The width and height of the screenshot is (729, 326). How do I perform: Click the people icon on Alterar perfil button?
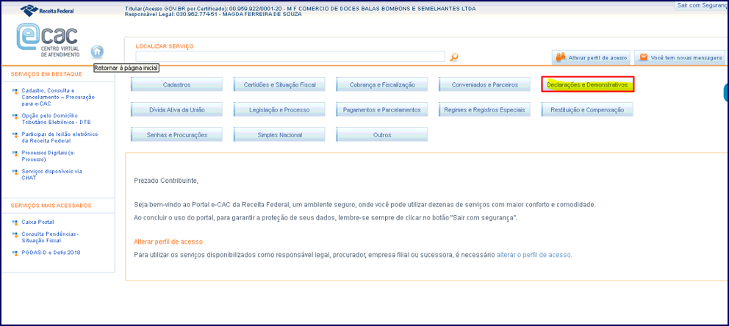tap(561, 57)
